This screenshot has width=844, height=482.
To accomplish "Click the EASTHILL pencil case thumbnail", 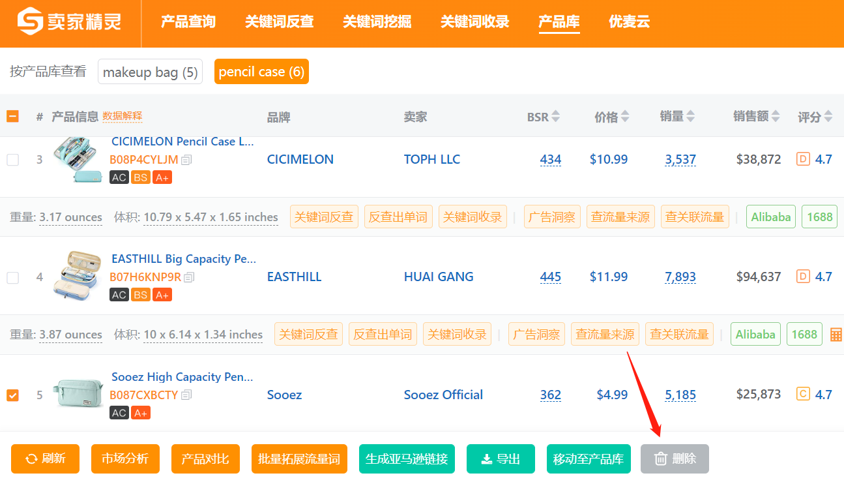I will 78,276.
